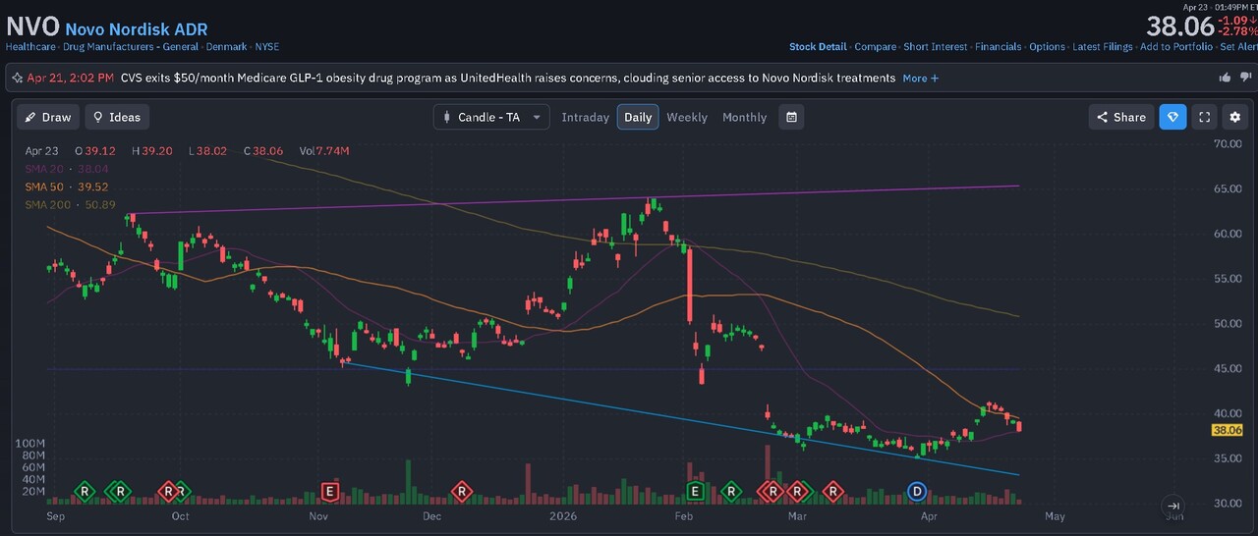Click the blue diamond premium icon

(1172, 117)
